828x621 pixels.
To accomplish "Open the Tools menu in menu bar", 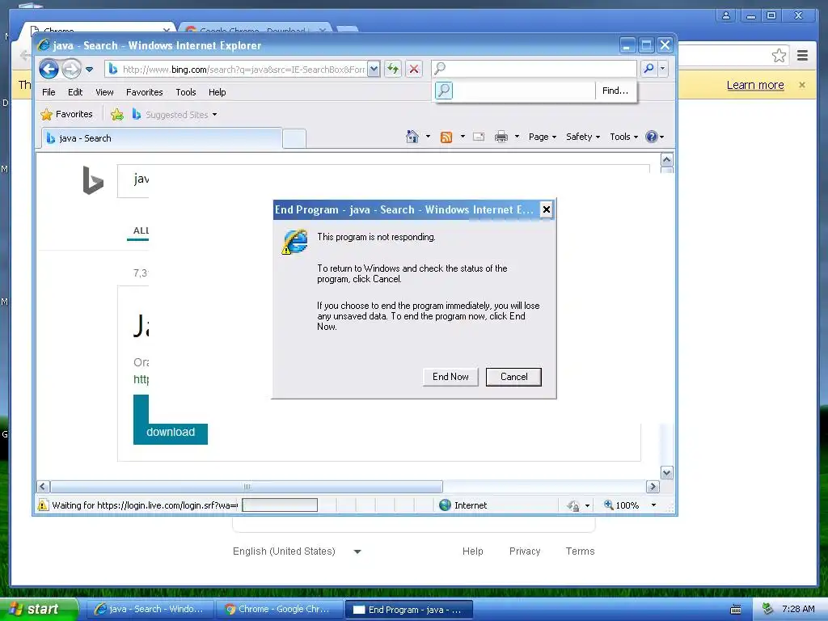I will click(186, 92).
